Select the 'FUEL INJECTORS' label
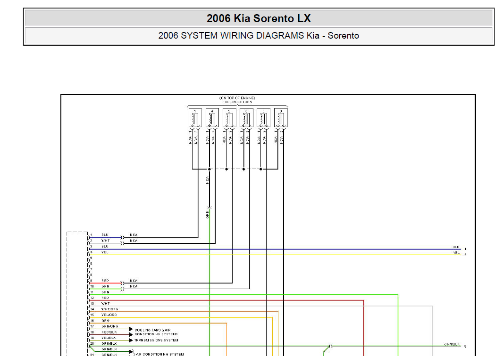The image size is (503, 356). click(x=237, y=102)
